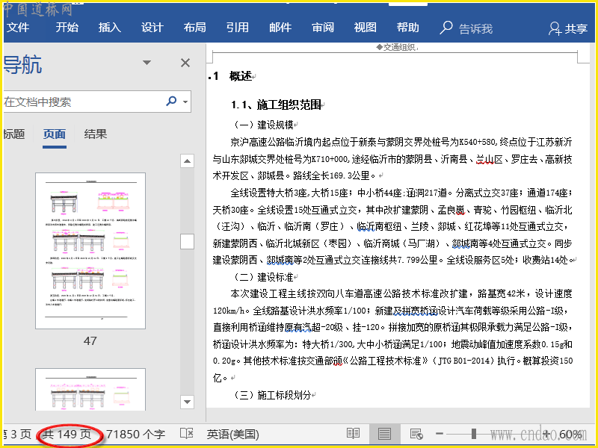The image size is (598, 448).
Task: Click the magnifier search icon
Action: pos(171,101)
